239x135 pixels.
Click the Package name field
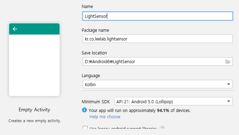coord(157,39)
